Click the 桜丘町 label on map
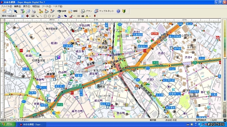 coord(99,101)
